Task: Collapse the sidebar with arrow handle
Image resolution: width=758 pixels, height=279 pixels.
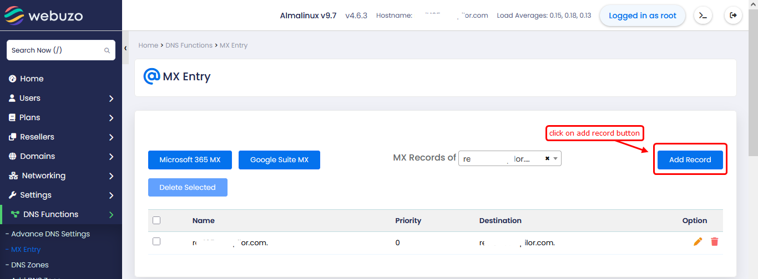Action: pos(125,49)
